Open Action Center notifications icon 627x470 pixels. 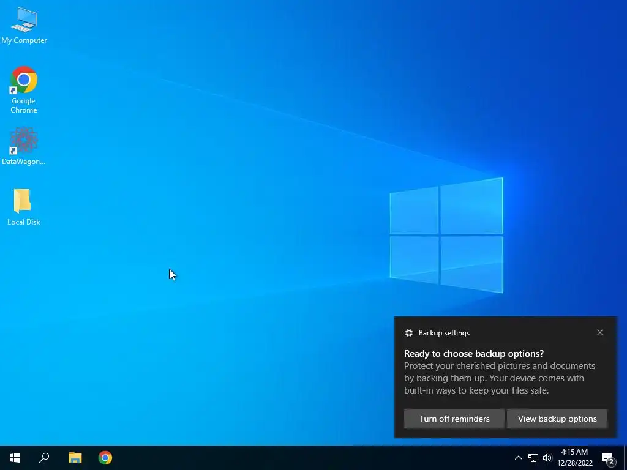coord(608,458)
